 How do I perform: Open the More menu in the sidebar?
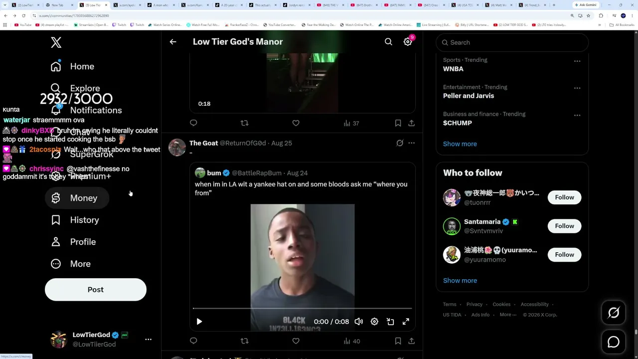(x=70, y=264)
